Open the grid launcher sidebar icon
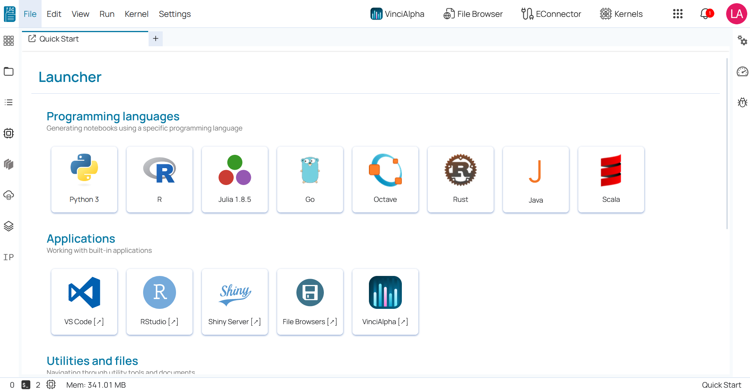The width and height of the screenshot is (750, 390). tap(9, 41)
